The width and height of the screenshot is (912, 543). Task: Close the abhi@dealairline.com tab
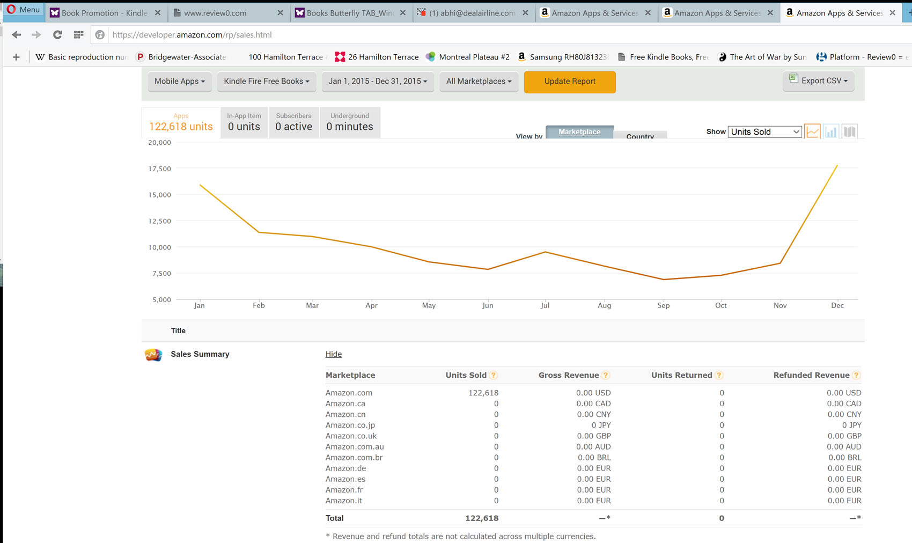pyautogui.click(x=525, y=13)
